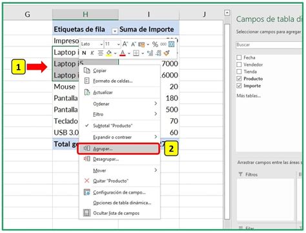Open Opciones de tabla dinámica
Image resolution: width=306 pixels, height=233 pixels.
[119, 203]
